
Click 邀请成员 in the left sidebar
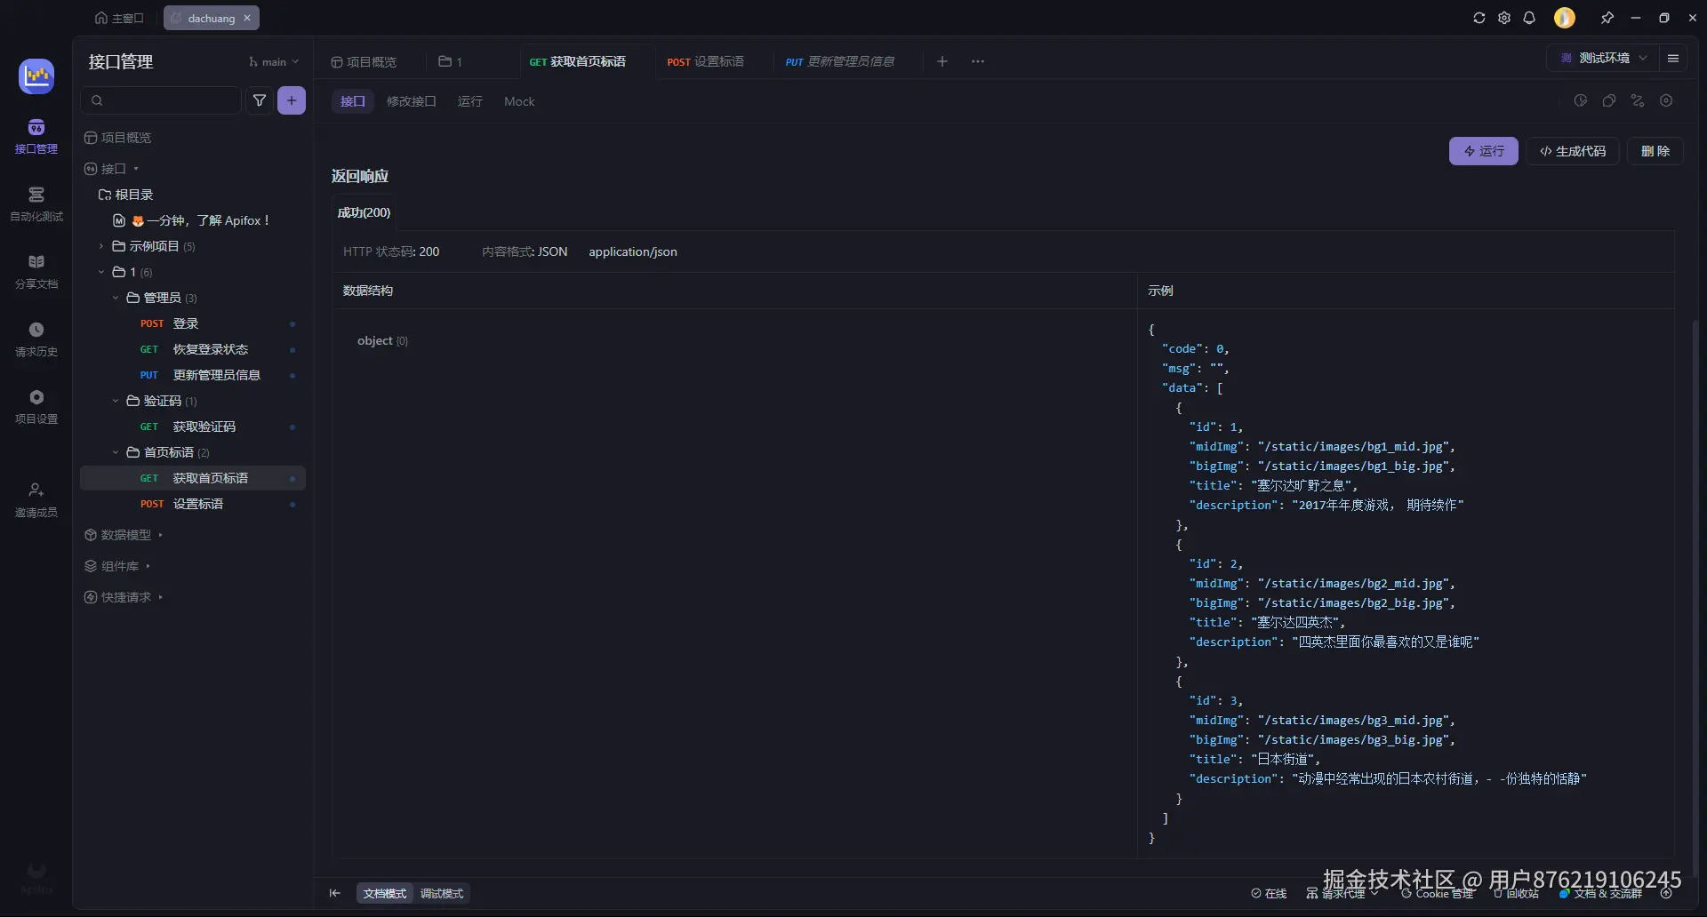[36, 499]
